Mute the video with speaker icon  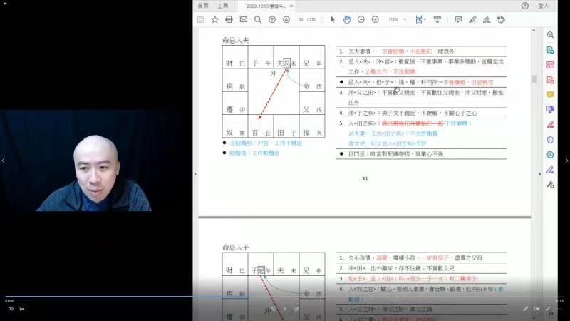(x=11, y=309)
